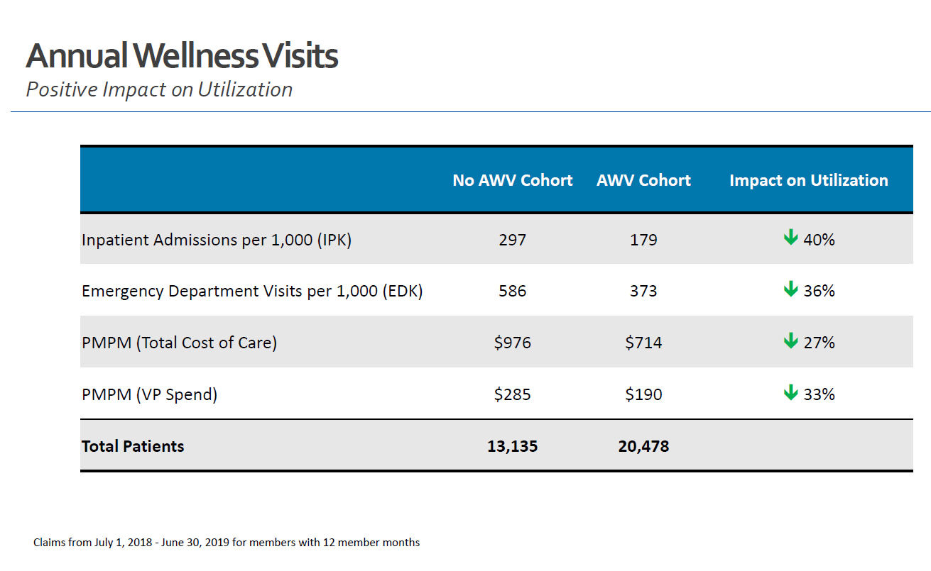Select the Inpatient Admissions per 1,000 row label

pos(217,240)
